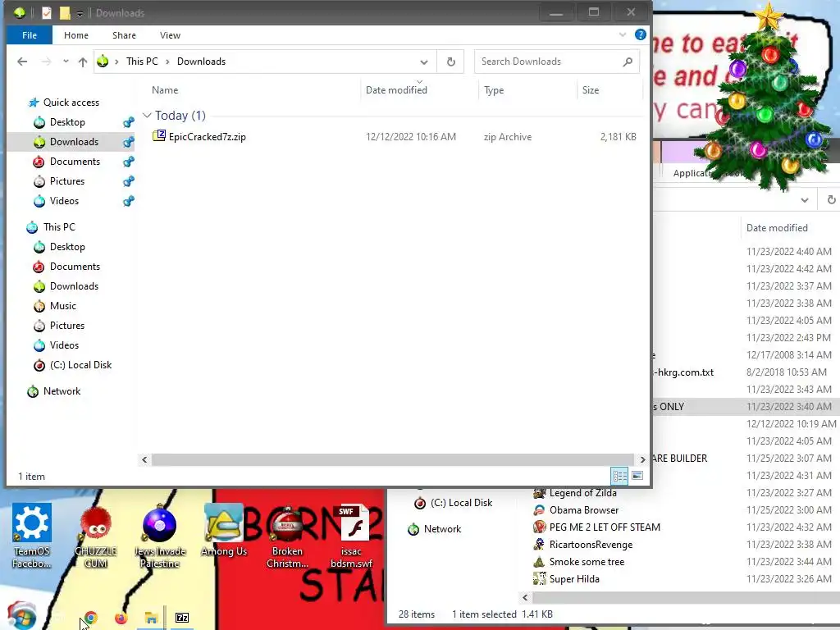Open (C:) Local Disk in back window
The height and width of the screenshot is (630, 840).
pos(461,503)
